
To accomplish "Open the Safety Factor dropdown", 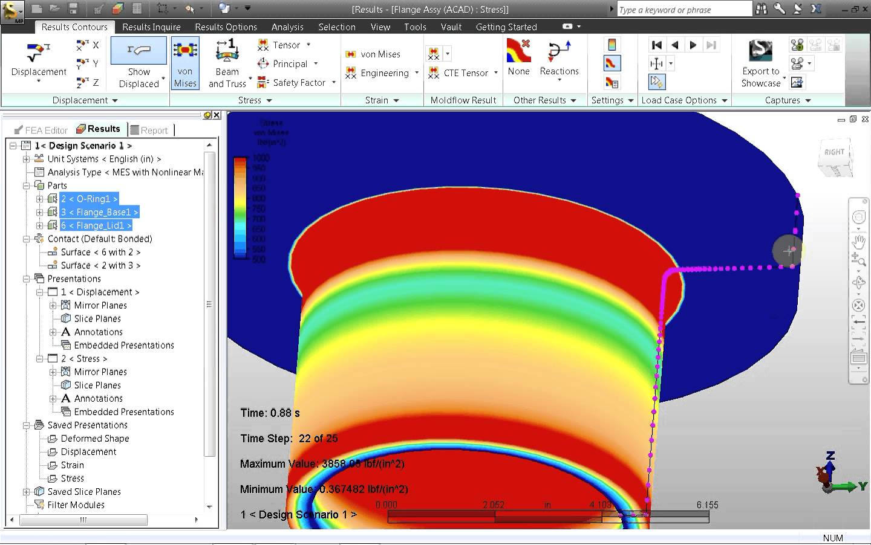I will pos(334,83).
